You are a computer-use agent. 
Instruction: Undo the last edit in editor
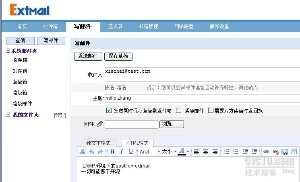(92, 152)
